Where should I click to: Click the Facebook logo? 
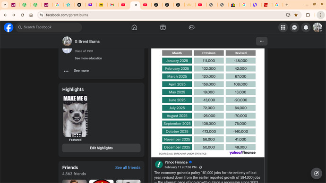9,27
